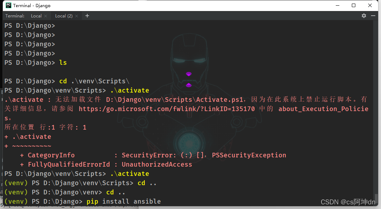Click the terminal vertical scrollbar thumb
The height and width of the screenshot is (209, 381).
click(376, 198)
